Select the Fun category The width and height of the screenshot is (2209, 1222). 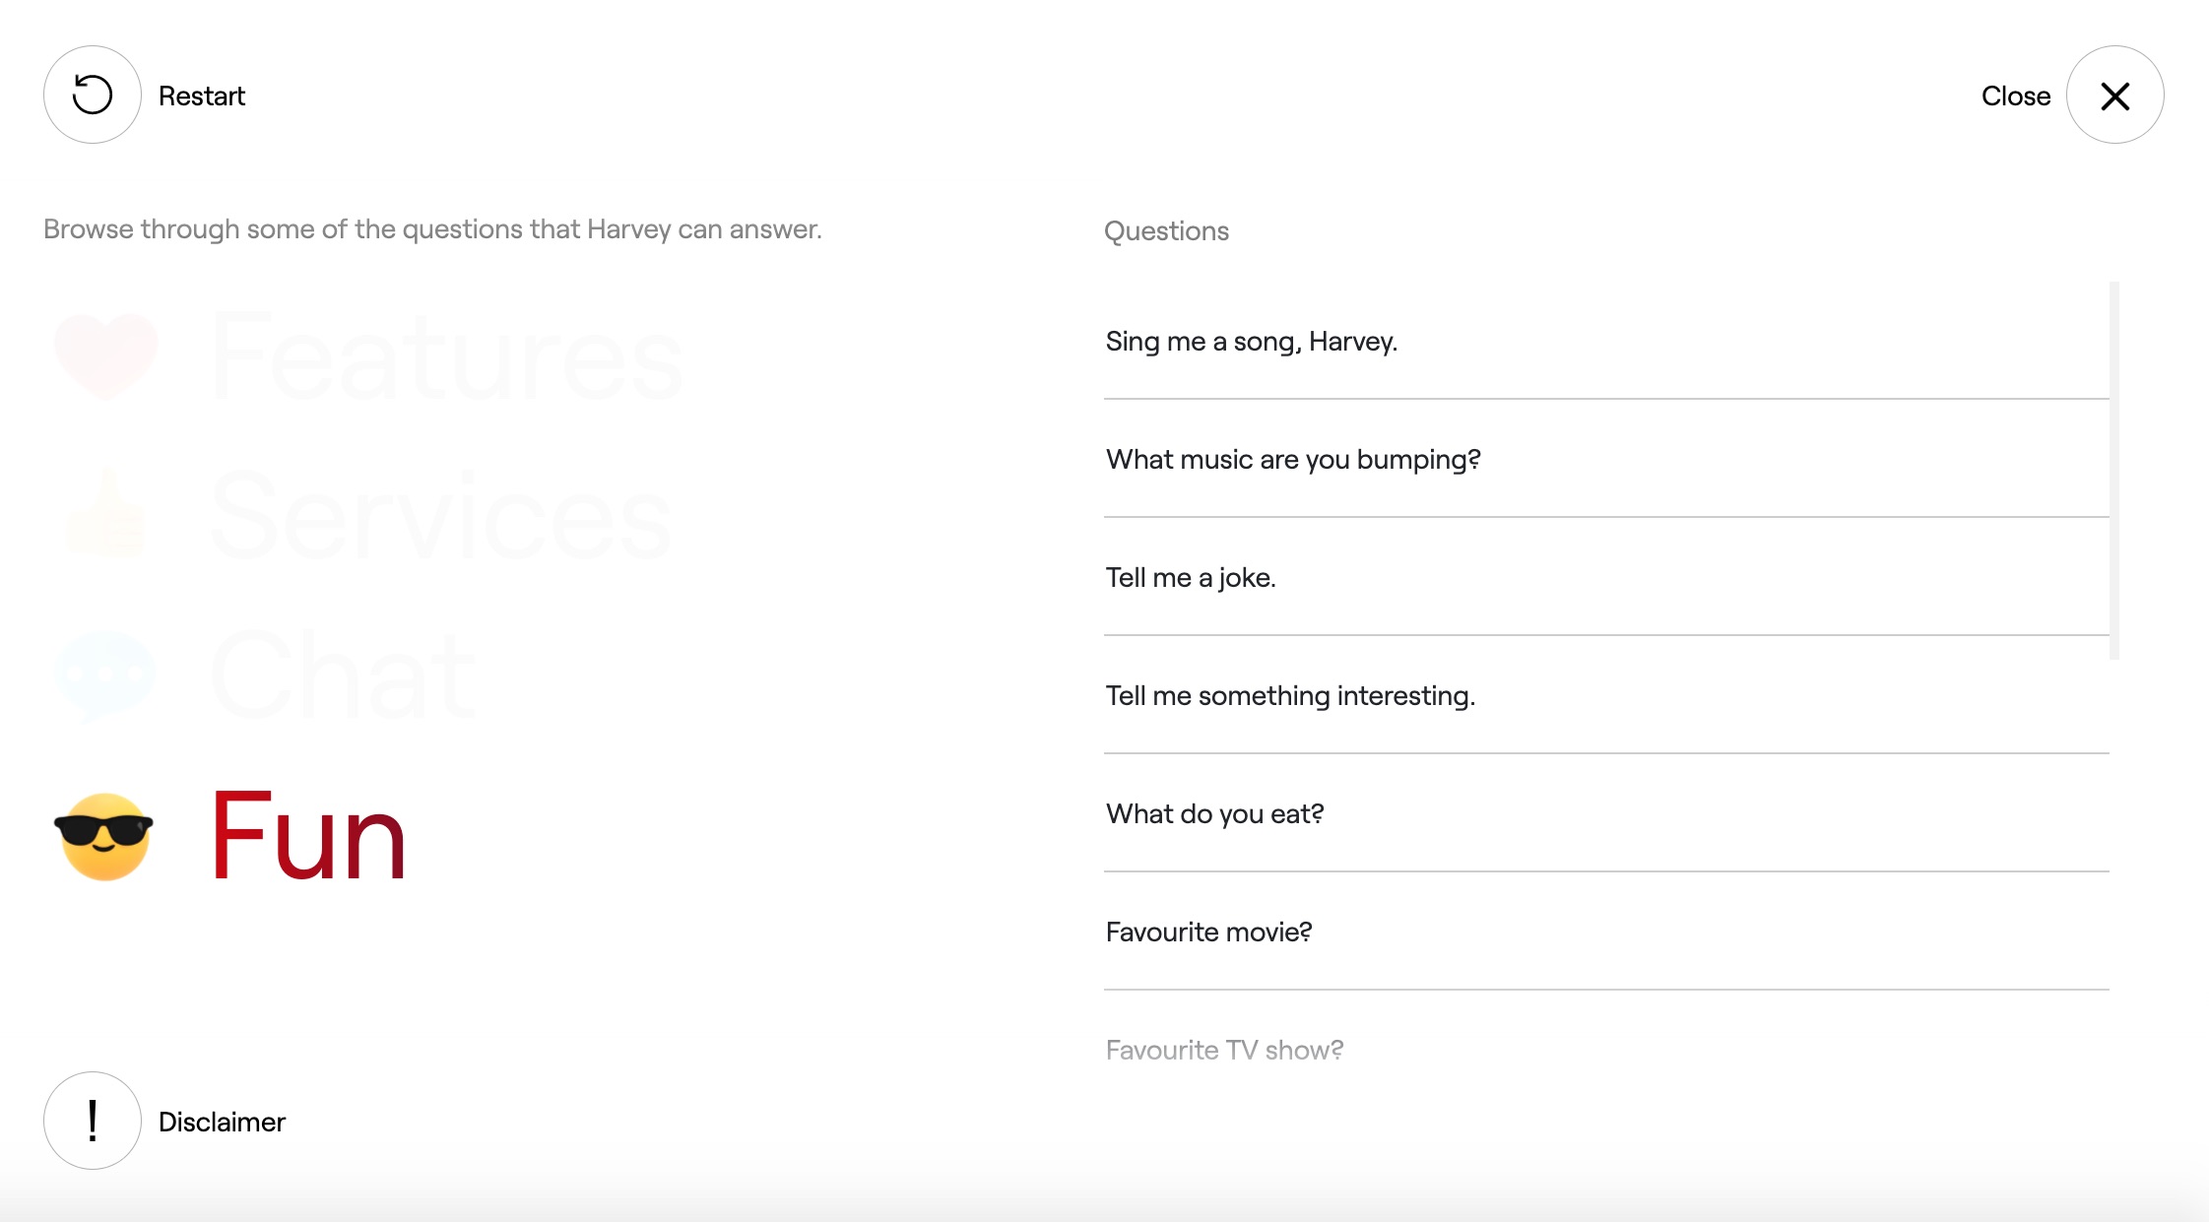[308, 836]
